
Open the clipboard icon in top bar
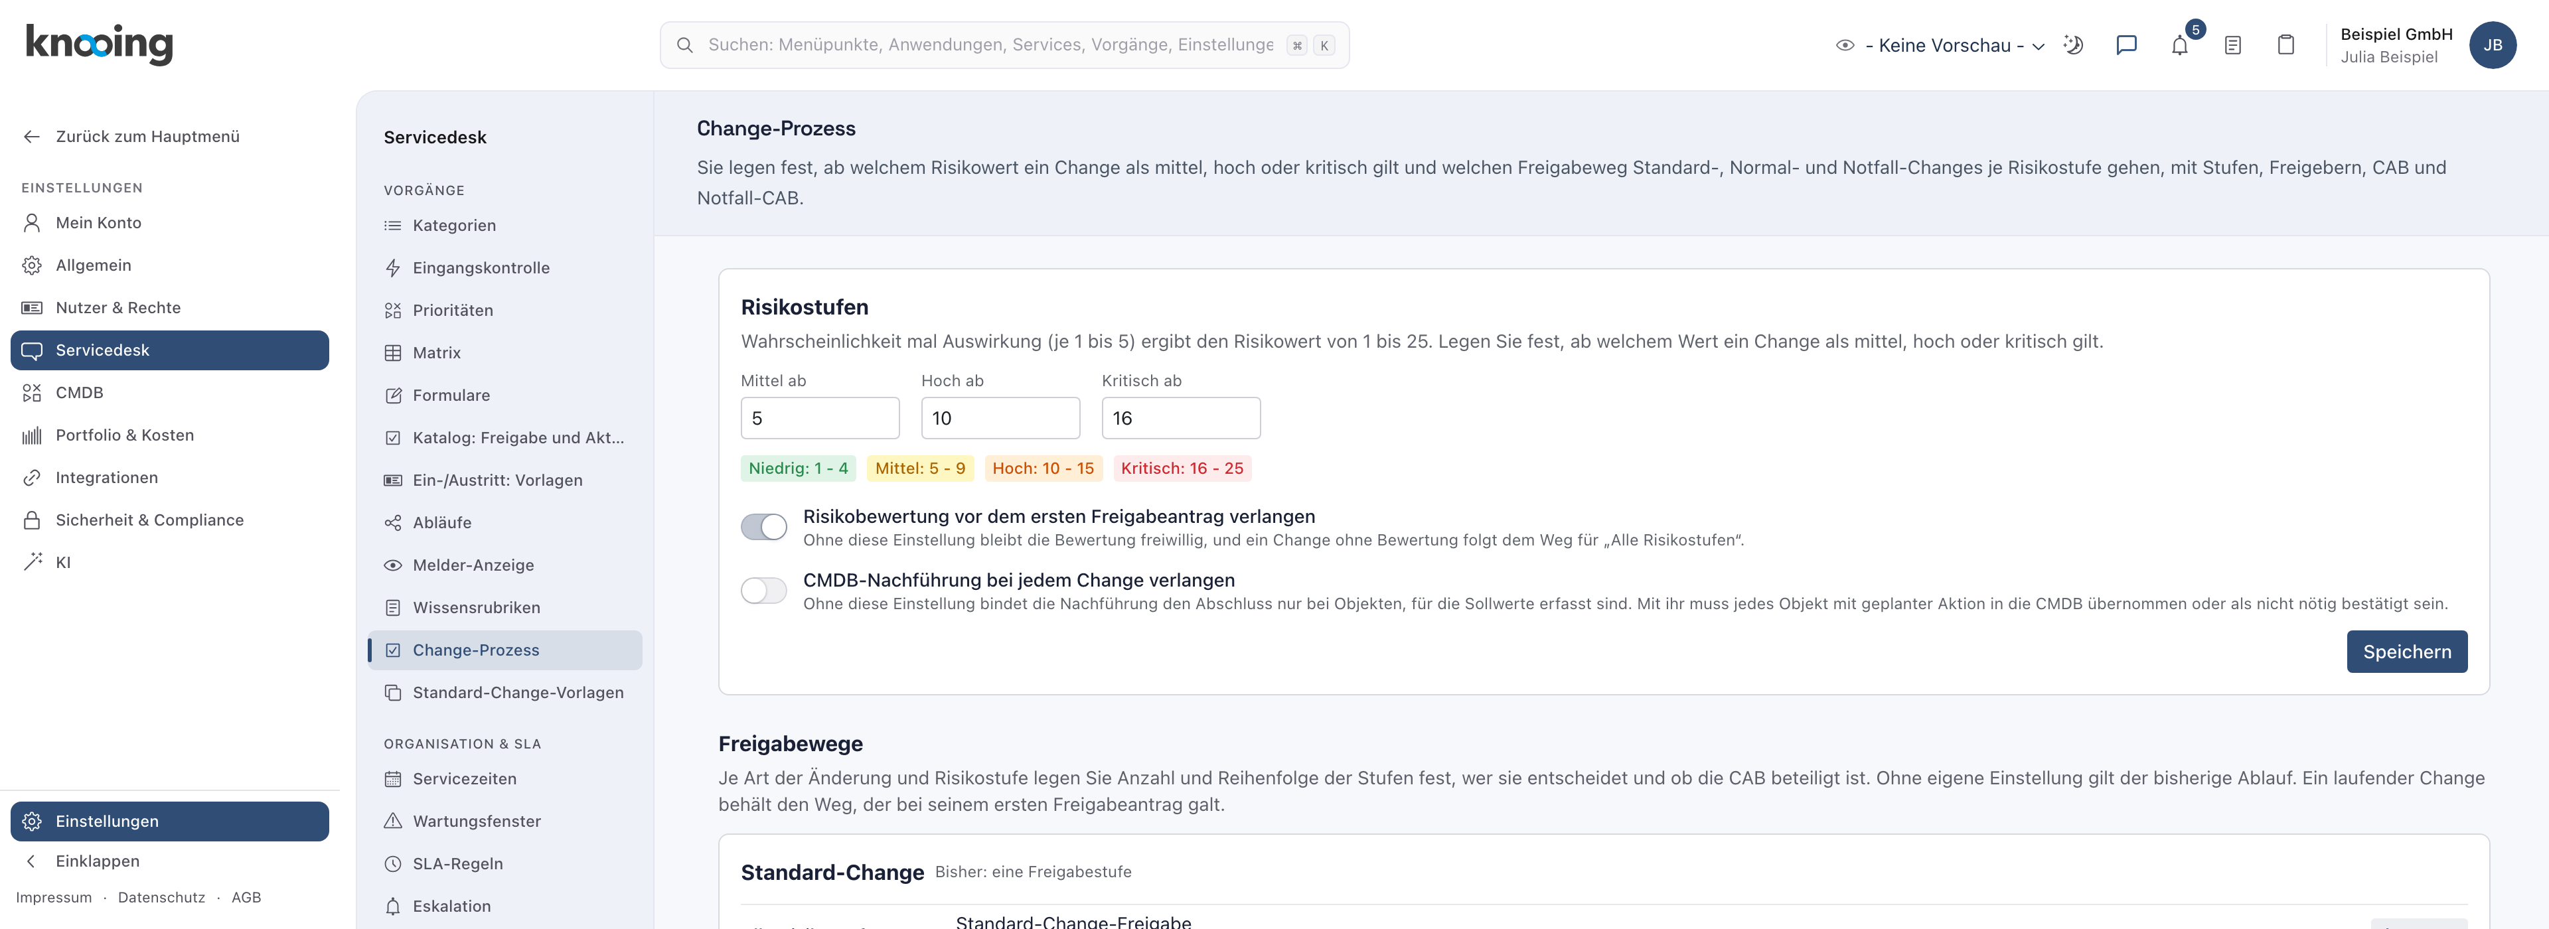(x=2285, y=44)
